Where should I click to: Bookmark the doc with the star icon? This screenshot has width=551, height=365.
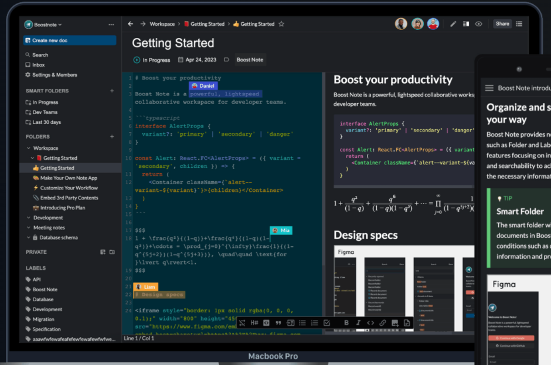pos(281,24)
